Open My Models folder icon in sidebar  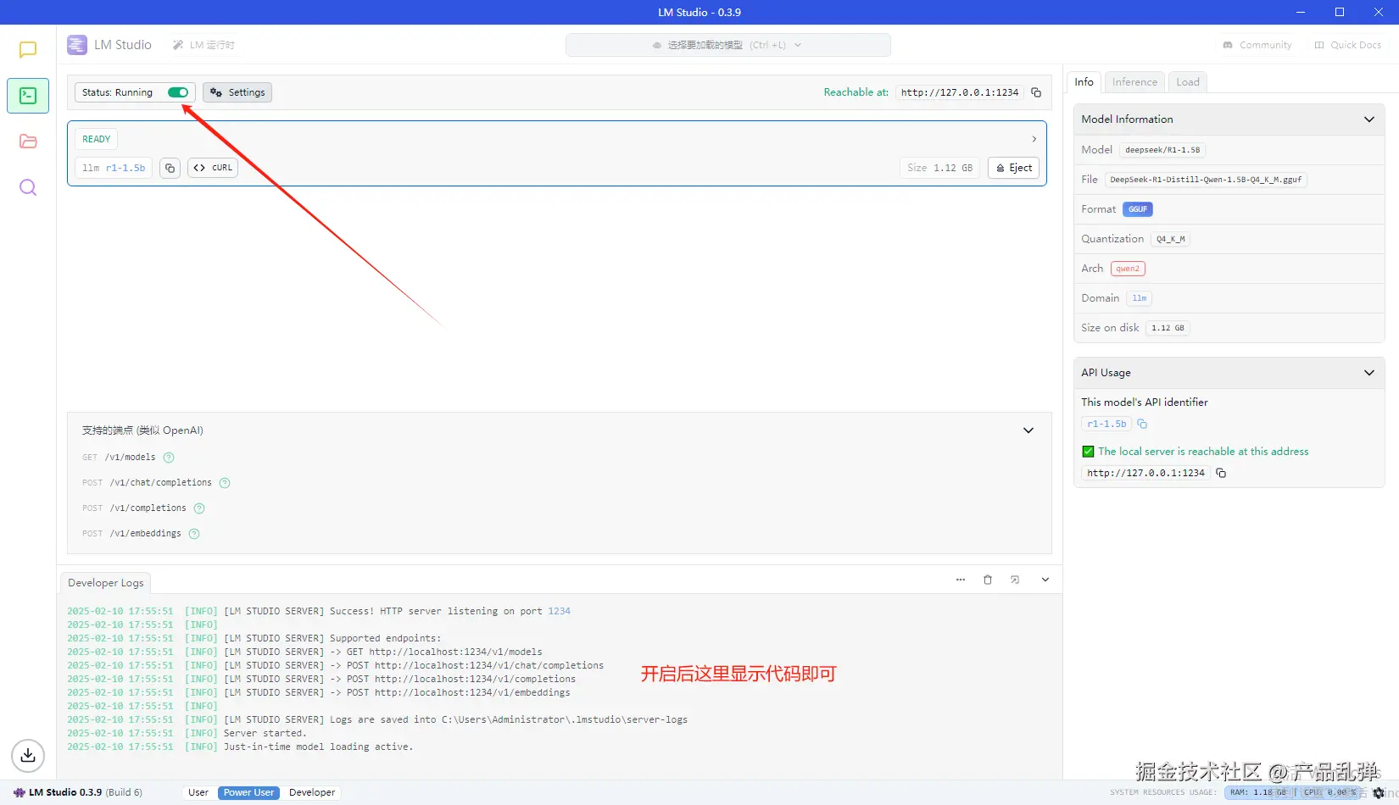pyautogui.click(x=28, y=142)
